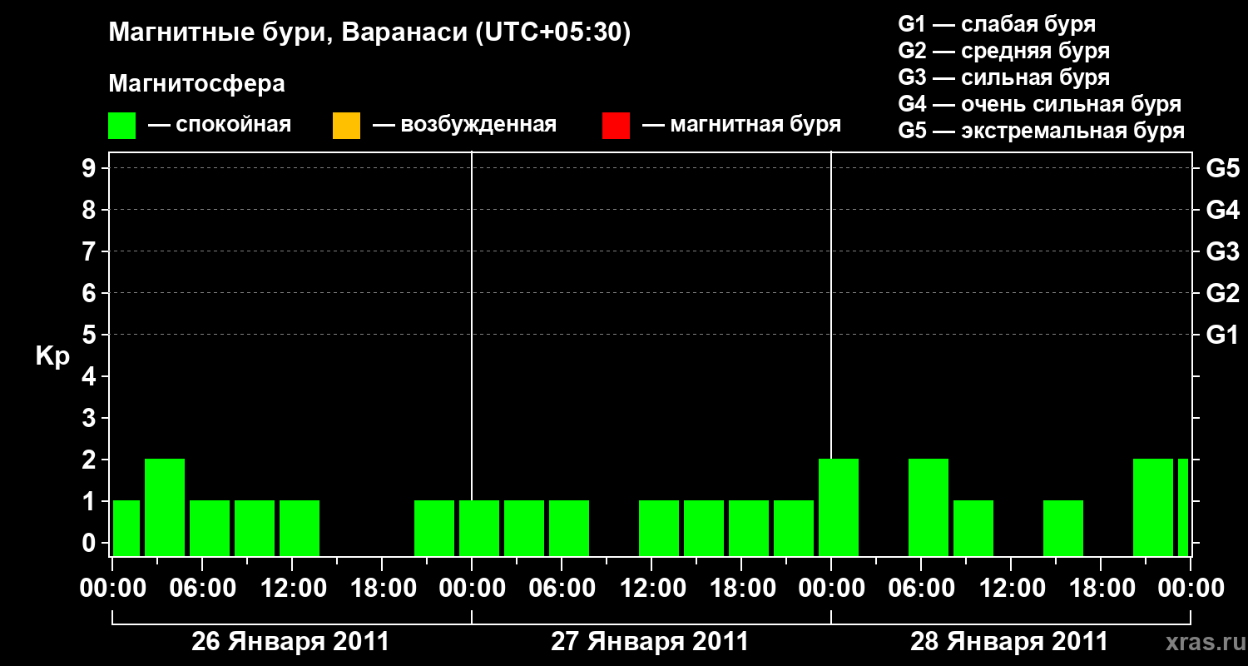The image size is (1248, 666).
Task: Click the 'G5 — экстремальная буря' legend line
Action: (x=1042, y=132)
